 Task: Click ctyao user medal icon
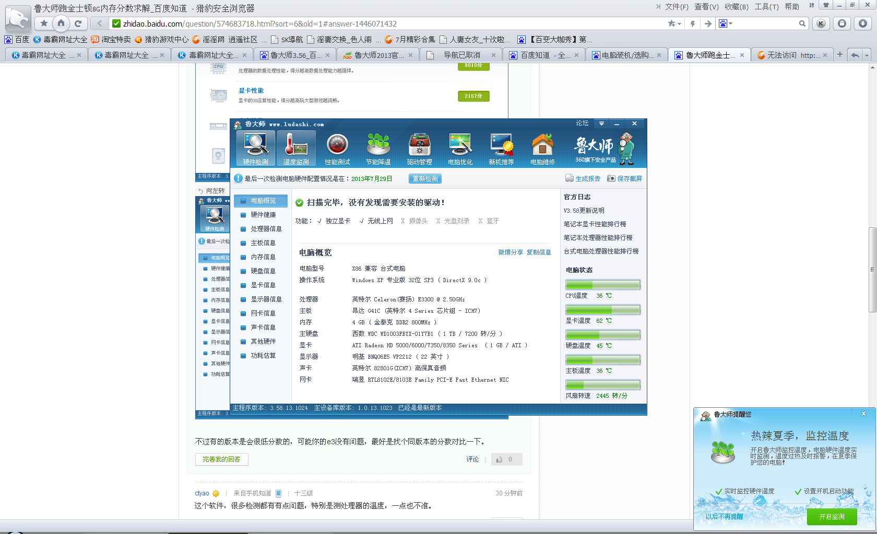pyautogui.click(x=216, y=493)
